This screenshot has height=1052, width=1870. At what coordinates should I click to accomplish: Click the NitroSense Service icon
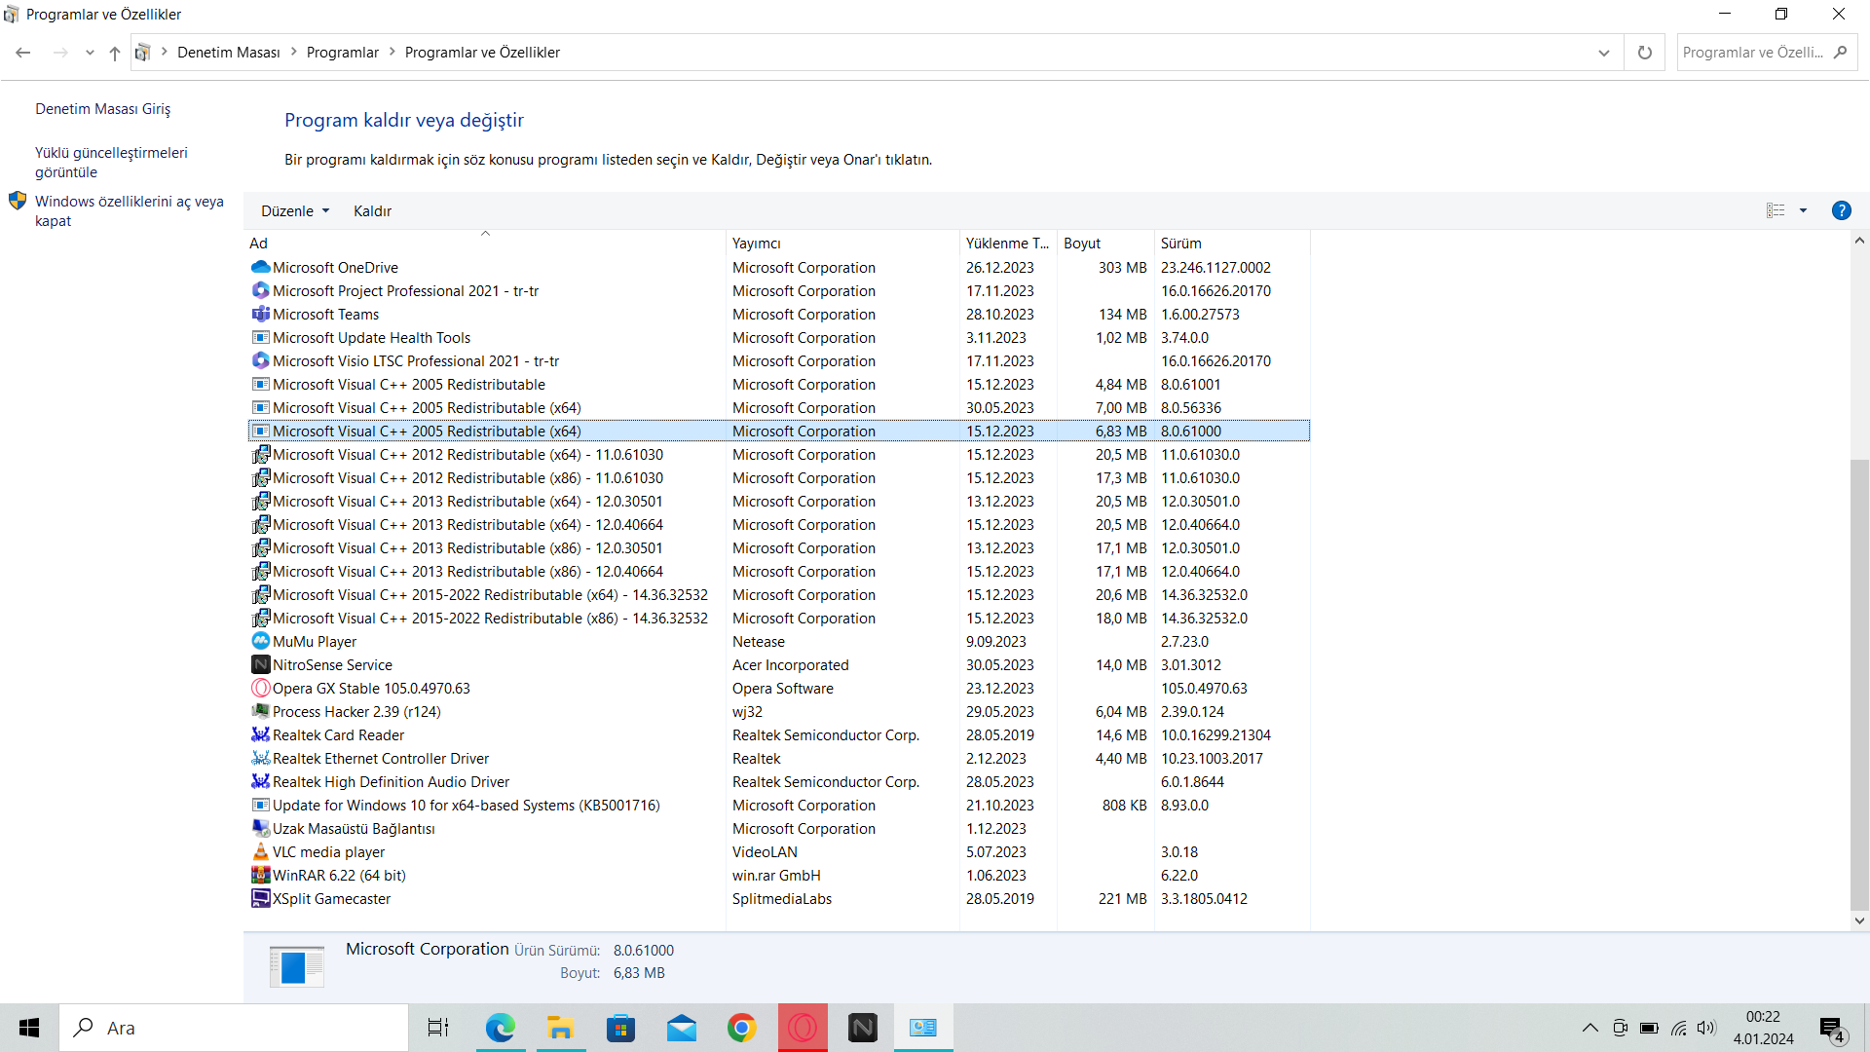click(260, 665)
